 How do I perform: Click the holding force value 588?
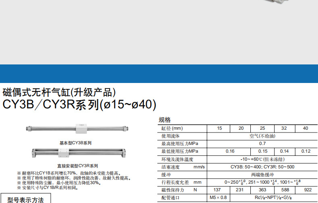[285, 190]
